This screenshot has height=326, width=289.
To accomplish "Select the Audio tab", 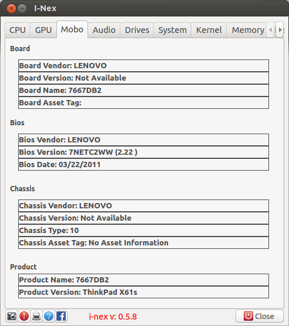I will 104,30.
